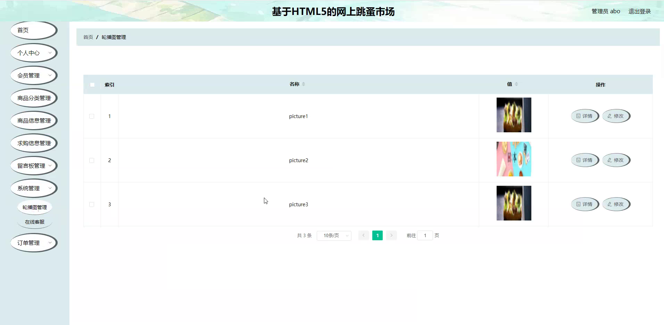The image size is (664, 325).
Task: Click the sort arrows beside 名称 column
Action: pos(303,84)
